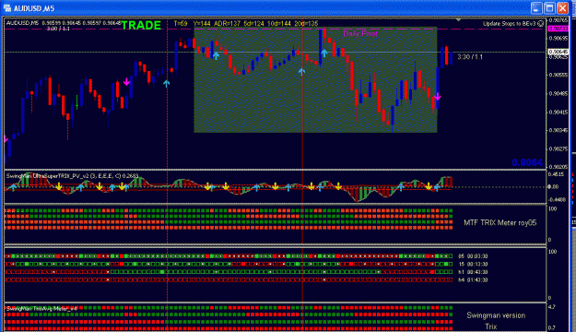Click the 20d=135 value at chart top
The width and height of the screenshot is (576, 332).
pyautogui.click(x=306, y=24)
